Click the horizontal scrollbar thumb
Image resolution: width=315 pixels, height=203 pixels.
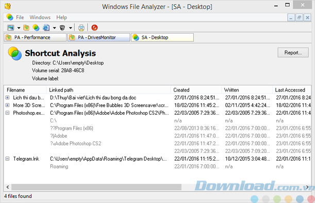tap(96, 187)
